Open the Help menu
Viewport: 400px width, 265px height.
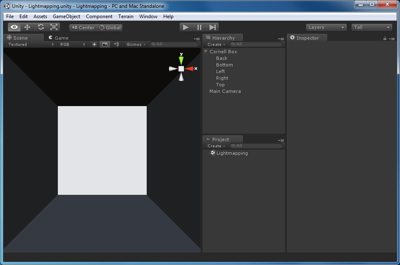(168, 17)
